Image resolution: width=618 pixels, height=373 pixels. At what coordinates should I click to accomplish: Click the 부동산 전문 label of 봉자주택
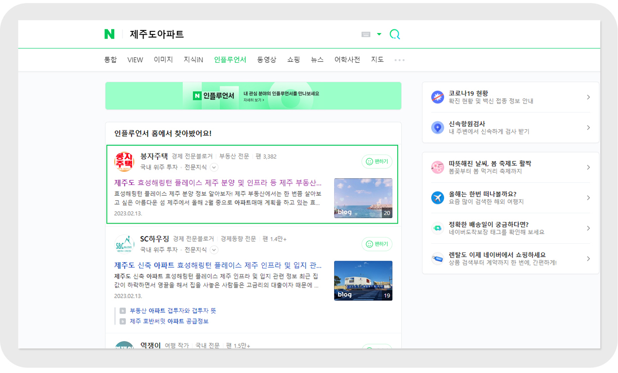(x=234, y=157)
